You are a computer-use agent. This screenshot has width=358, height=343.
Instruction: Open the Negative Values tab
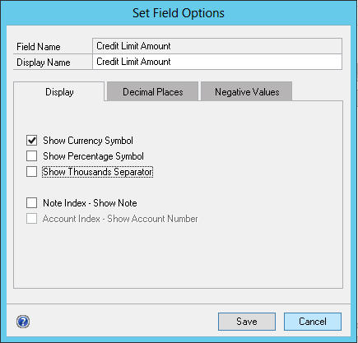click(x=247, y=91)
